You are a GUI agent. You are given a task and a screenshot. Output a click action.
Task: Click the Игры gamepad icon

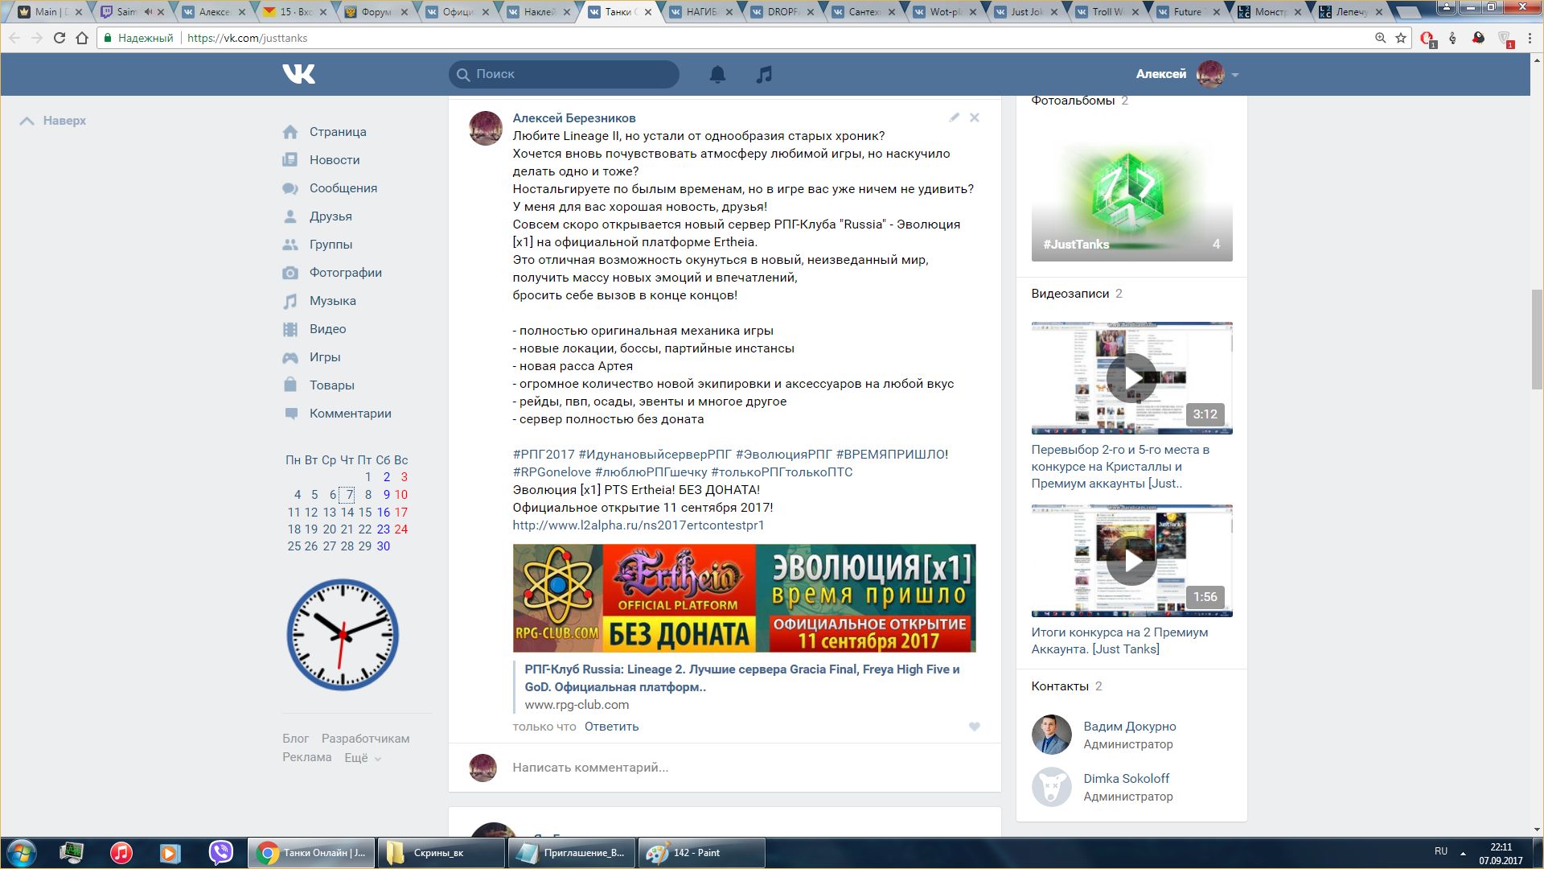point(290,357)
